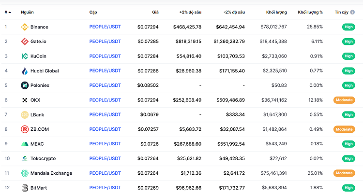Sort by Tín cậy column header
363x195 pixels.
click(x=344, y=12)
